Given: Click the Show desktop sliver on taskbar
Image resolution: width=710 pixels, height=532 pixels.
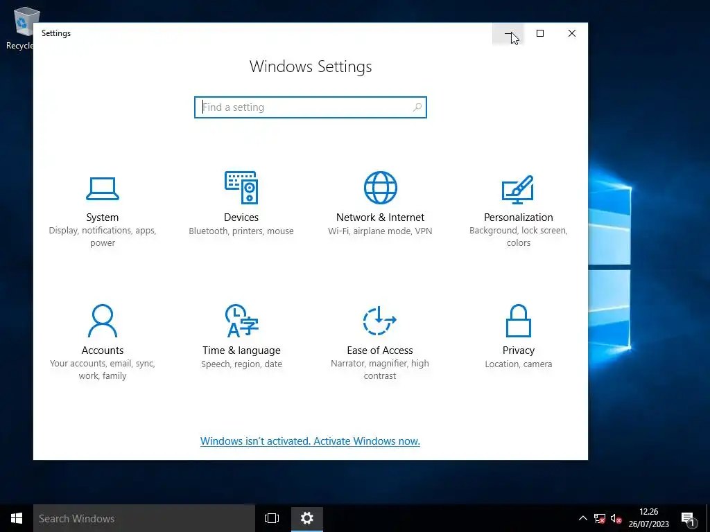Looking at the screenshot, I should coord(708,518).
